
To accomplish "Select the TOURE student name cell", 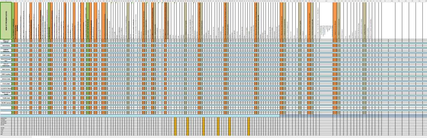I will click(6, 98).
